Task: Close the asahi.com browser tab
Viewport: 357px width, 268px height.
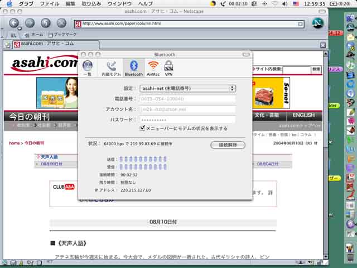Action: point(323,45)
